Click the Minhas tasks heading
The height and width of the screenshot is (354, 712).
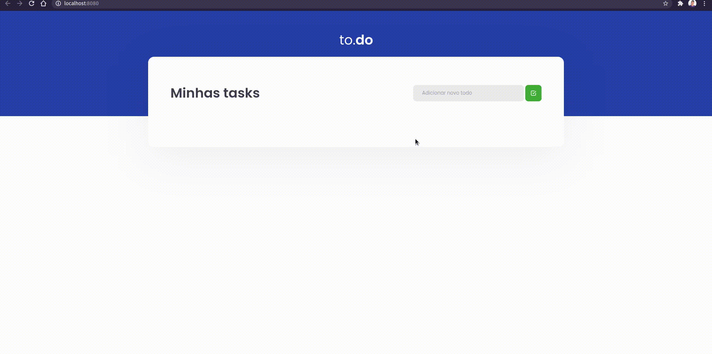[215, 93]
